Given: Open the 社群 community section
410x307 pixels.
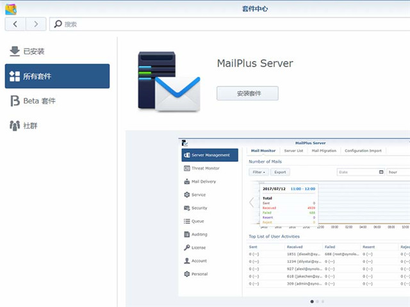Looking at the screenshot, I should 57,125.
